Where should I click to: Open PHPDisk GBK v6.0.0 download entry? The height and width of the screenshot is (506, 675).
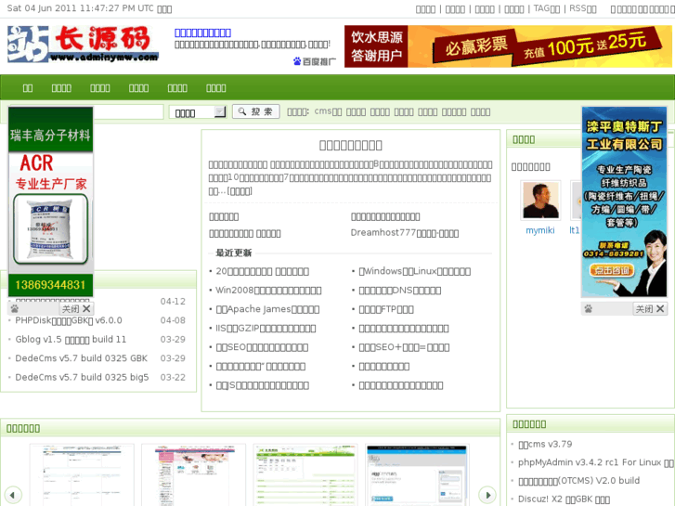(69, 320)
